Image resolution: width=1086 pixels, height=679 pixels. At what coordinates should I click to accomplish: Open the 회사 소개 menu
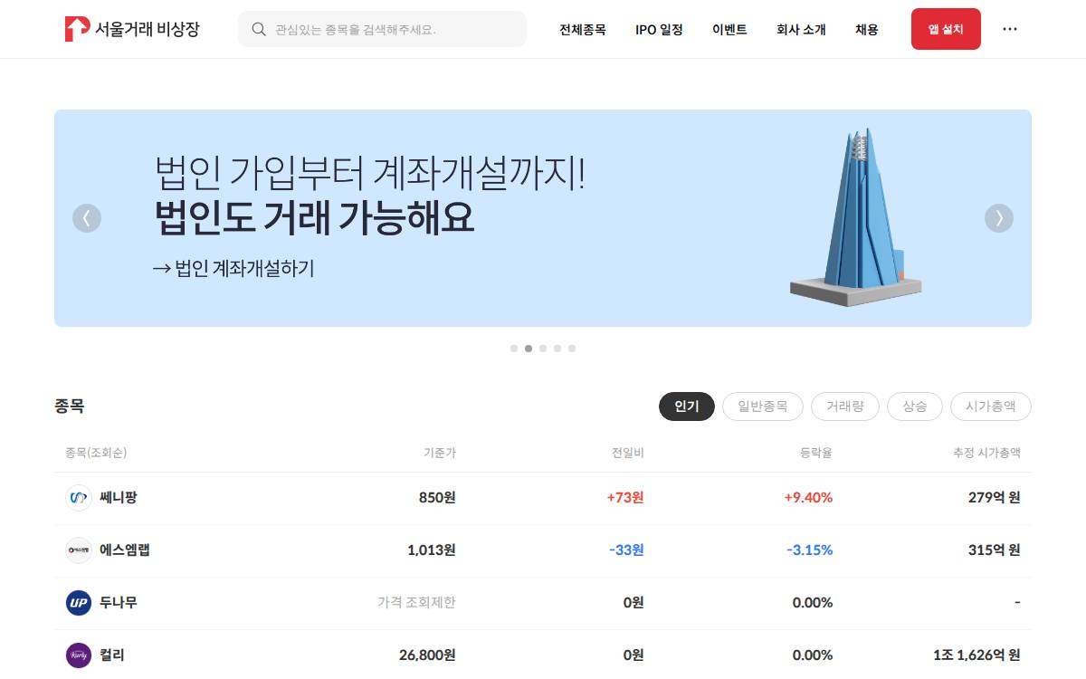tap(801, 29)
